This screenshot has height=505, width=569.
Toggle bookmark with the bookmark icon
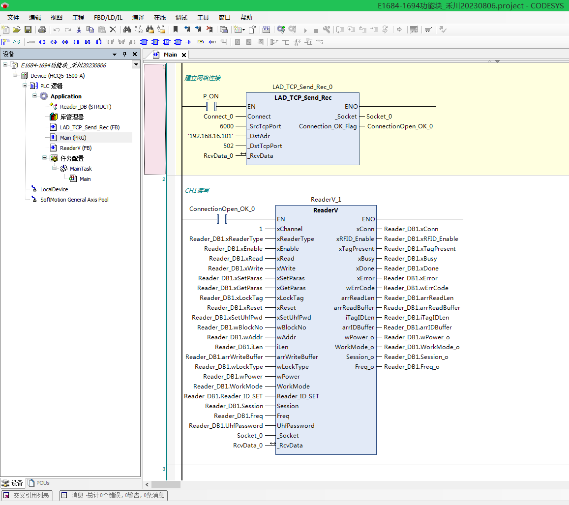176,30
